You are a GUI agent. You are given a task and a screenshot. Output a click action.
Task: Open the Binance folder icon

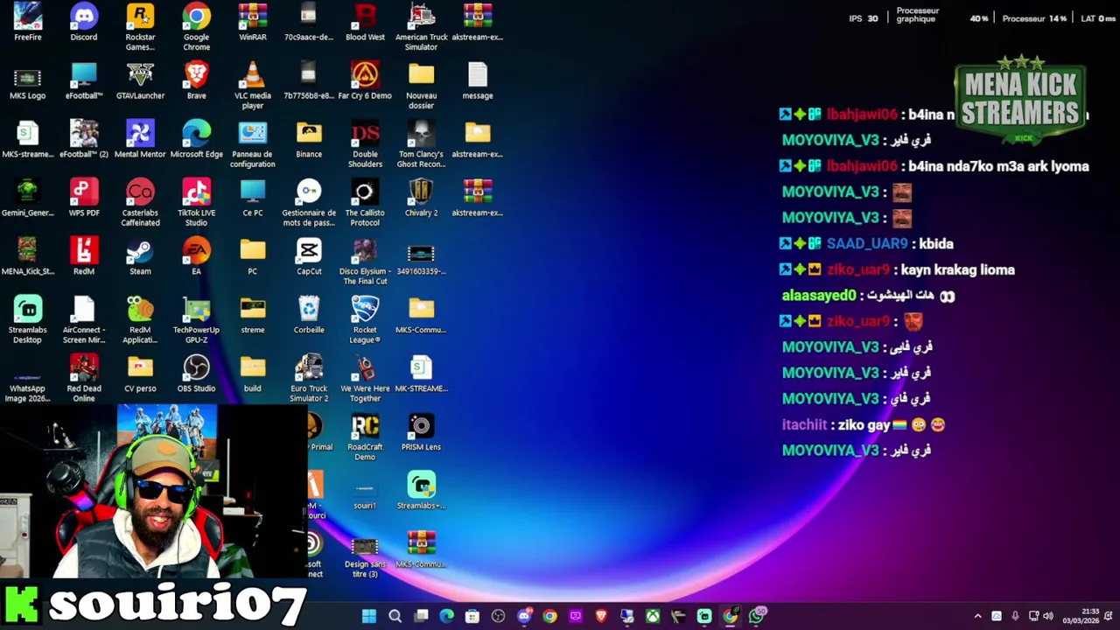pyautogui.click(x=309, y=139)
